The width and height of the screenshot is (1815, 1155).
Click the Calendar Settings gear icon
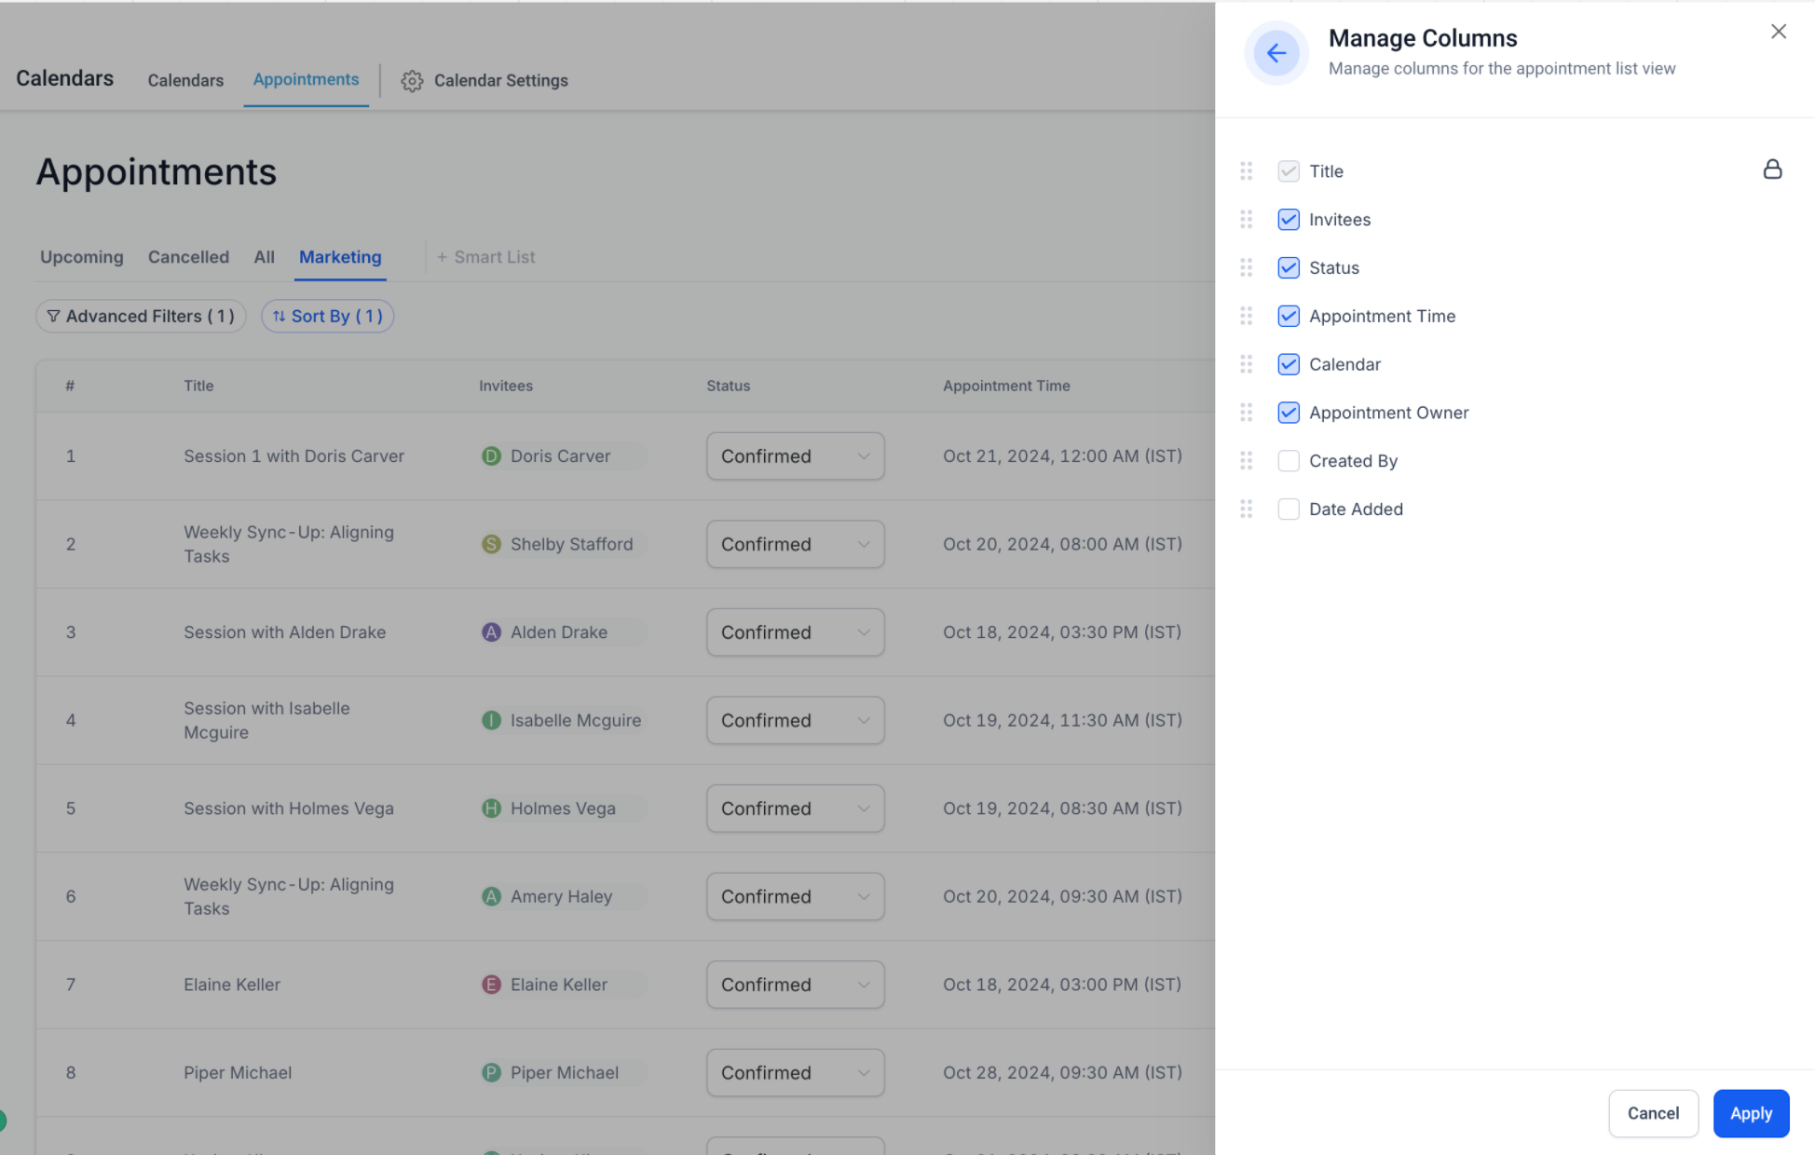click(412, 81)
